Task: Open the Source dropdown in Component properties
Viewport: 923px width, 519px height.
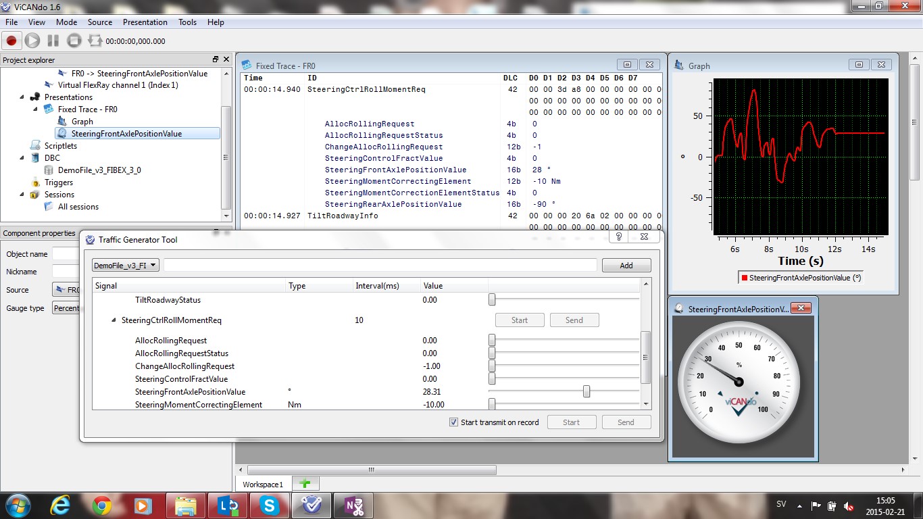Action: click(66, 290)
